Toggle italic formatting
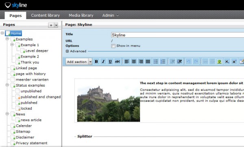This screenshot has width=244, height=147. pos(103,62)
